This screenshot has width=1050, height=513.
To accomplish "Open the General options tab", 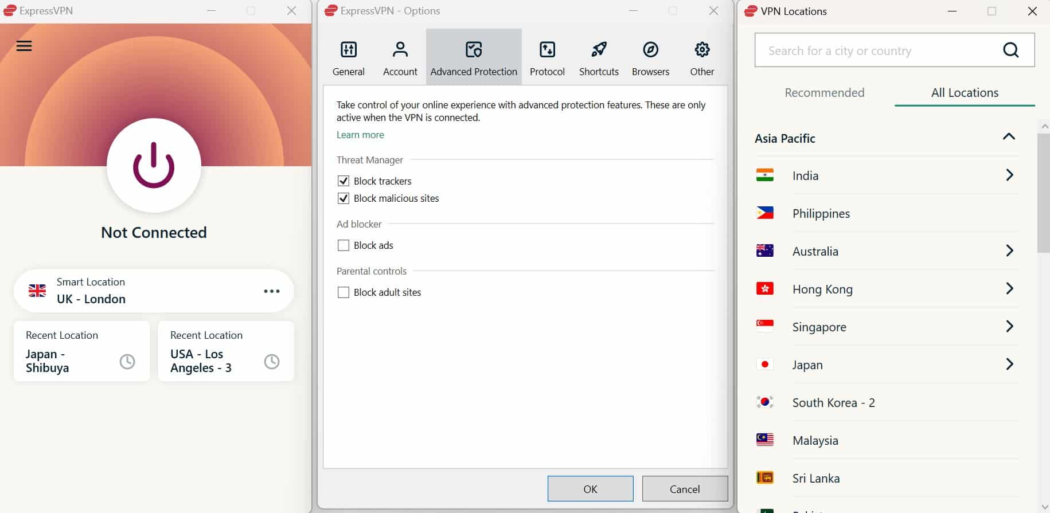I will (x=349, y=58).
